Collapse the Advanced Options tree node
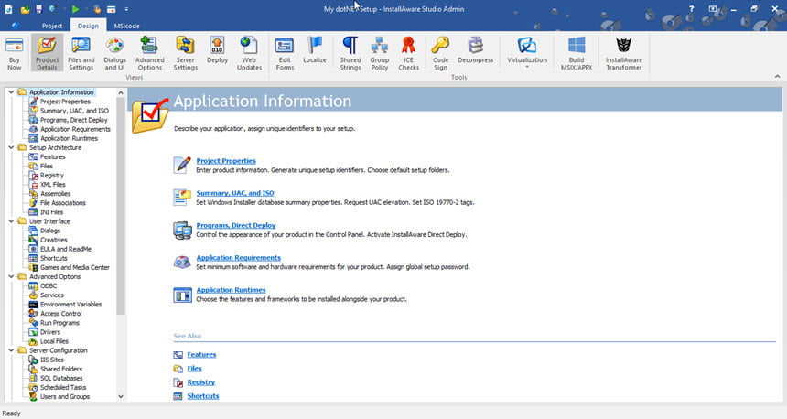This screenshot has width=787, height=419. [11, 276]
